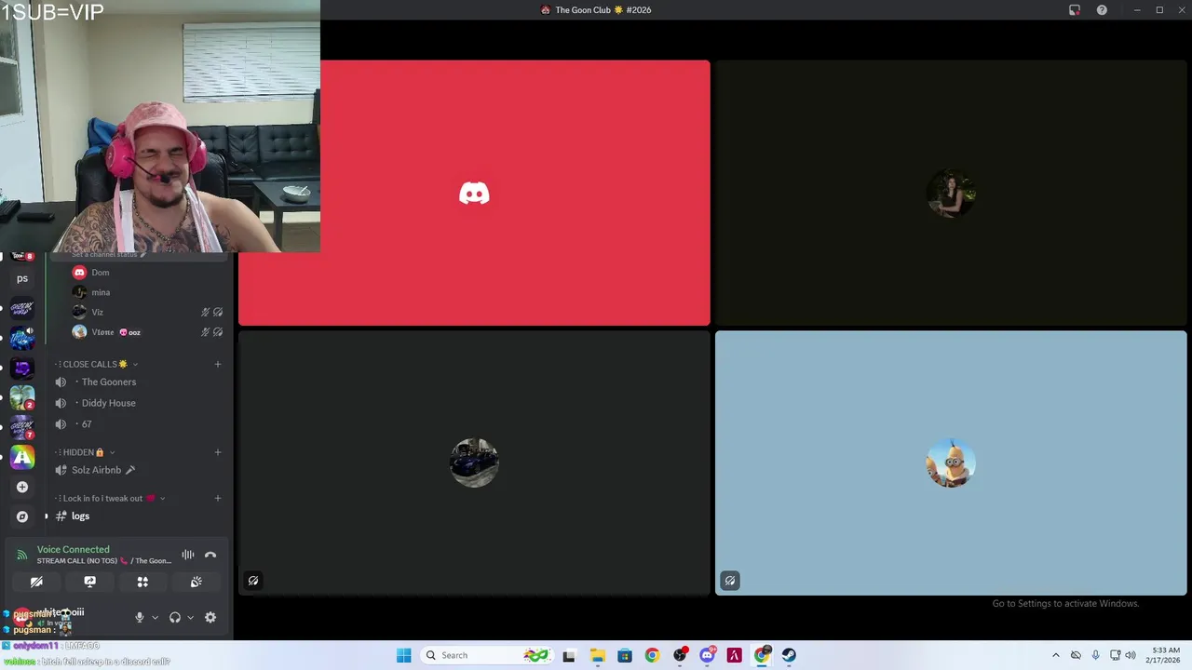Image resolution: width=1192 pixels, height=670 pixels.
Task: Open purple server icon in sidebar
Action: [x=22, y=368]
